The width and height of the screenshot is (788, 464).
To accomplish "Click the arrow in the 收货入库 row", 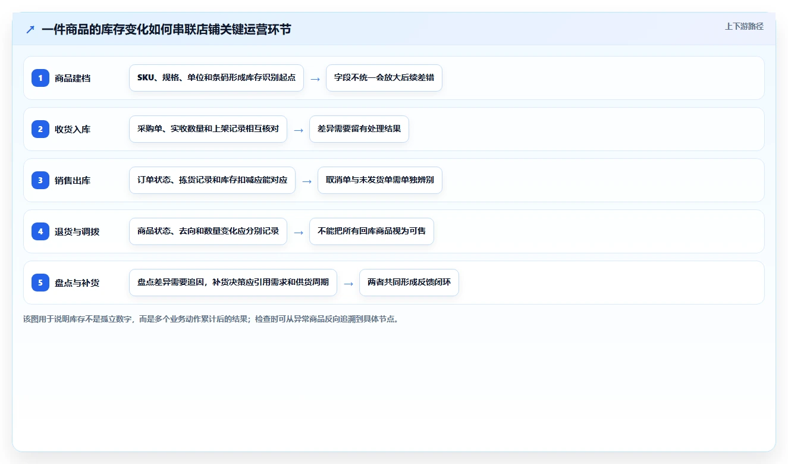I will click(299, 130).
